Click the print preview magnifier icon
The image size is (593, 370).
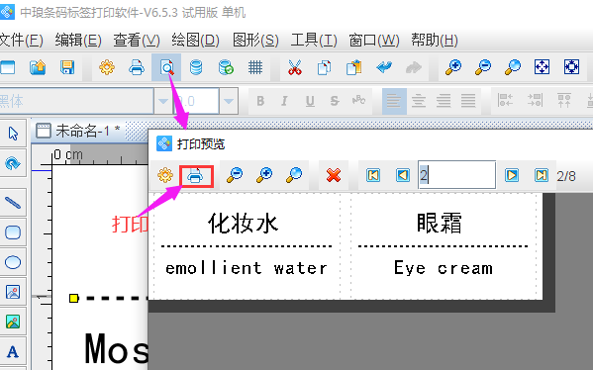coord(166,67)
